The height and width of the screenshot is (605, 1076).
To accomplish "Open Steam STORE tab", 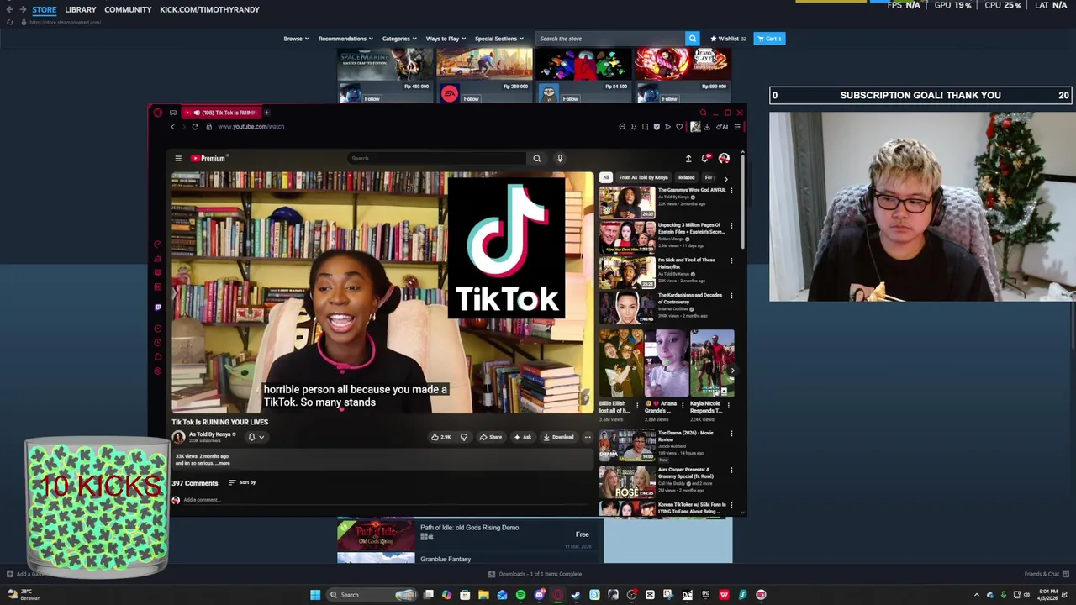I will (x=44, y=9).
